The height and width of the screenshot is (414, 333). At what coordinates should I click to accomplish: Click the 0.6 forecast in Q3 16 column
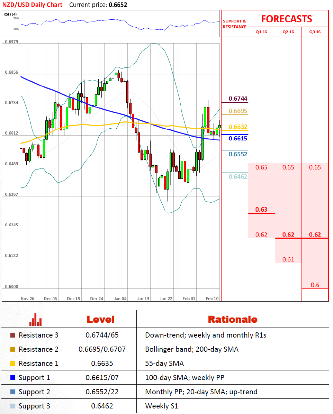coord(315,285)
